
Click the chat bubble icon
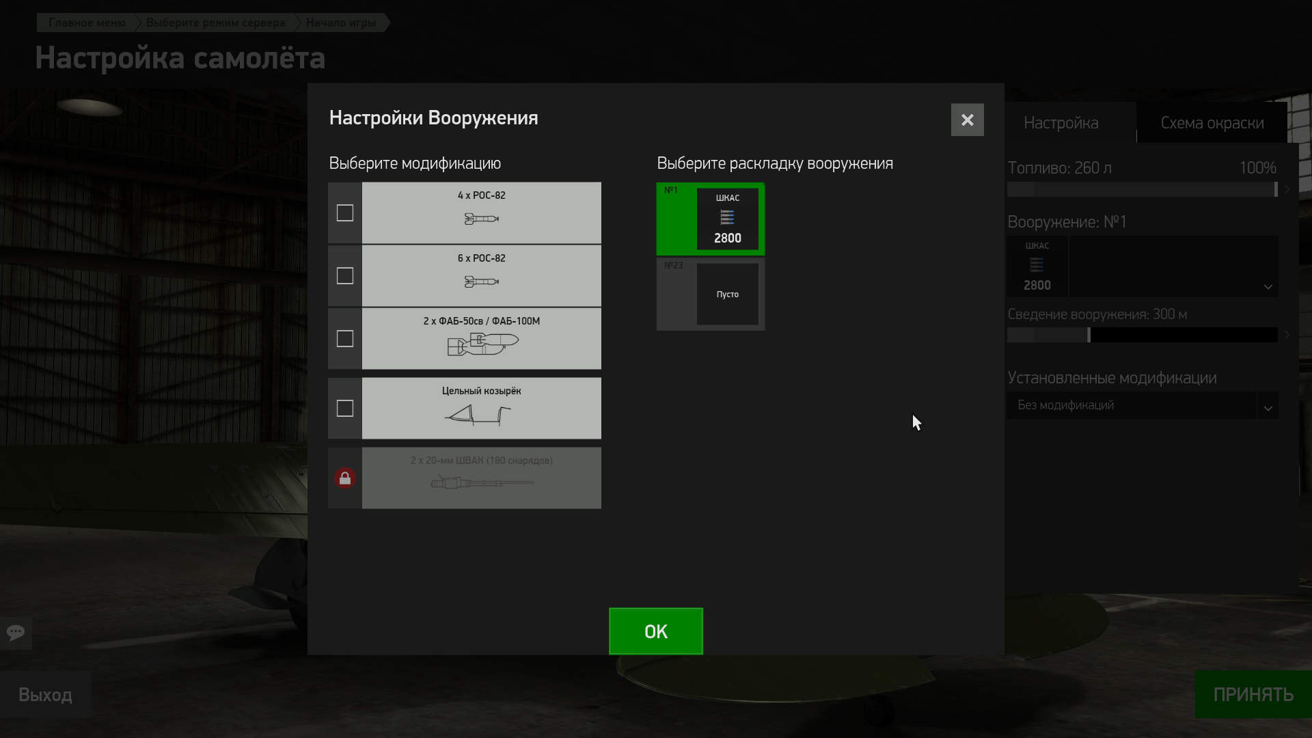tap(16, 632)
